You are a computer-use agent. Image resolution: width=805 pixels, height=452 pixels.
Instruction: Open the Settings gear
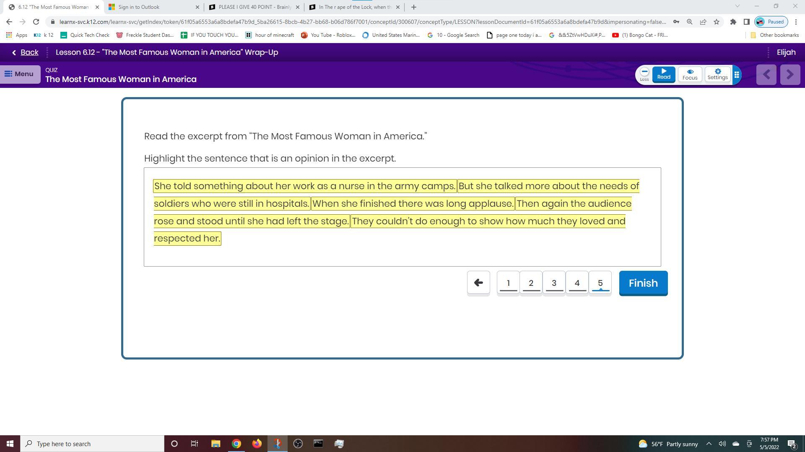pos(717,74)
